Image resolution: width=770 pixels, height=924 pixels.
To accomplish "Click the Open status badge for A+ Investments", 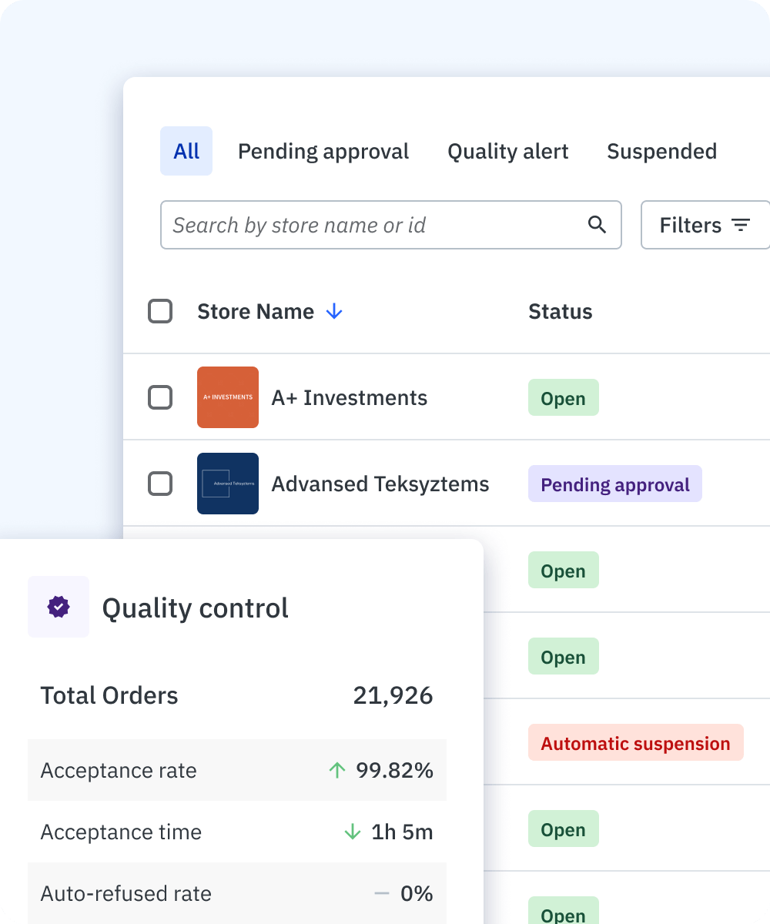I will 563,398.
